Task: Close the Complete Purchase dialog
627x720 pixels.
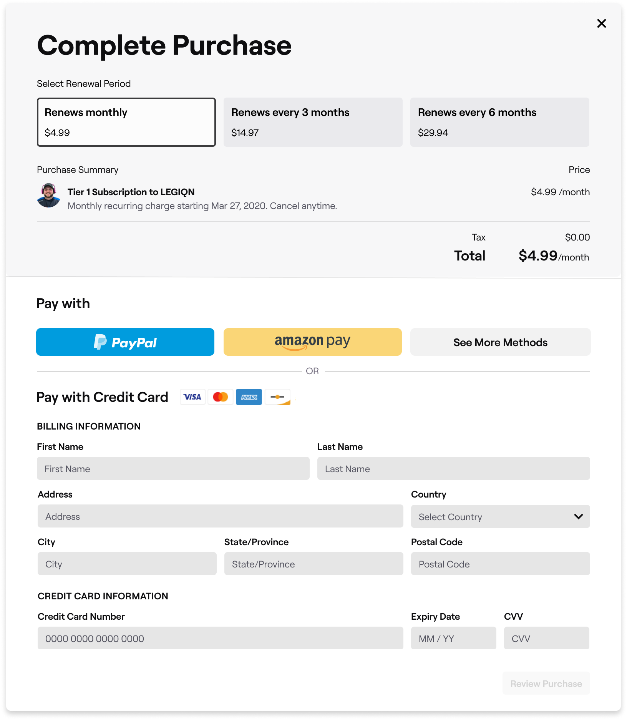Action: pos(601,24)
